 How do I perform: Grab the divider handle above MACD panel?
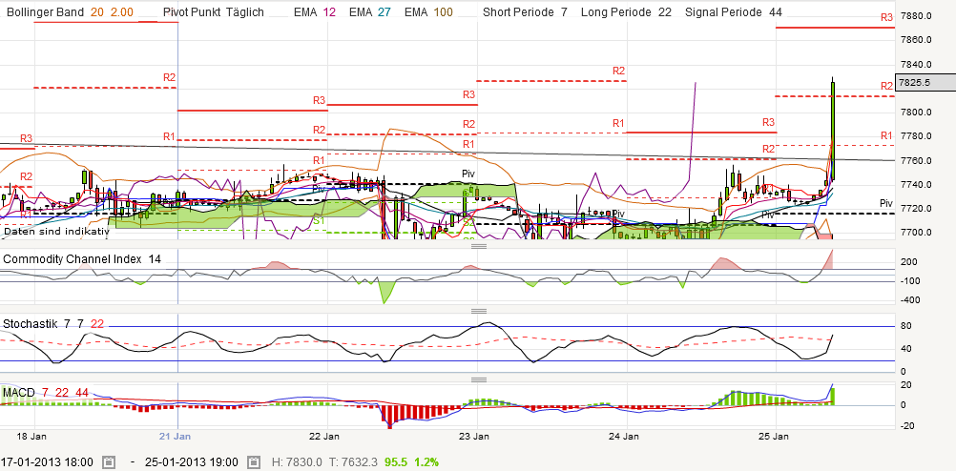click(x=479, y=379)
